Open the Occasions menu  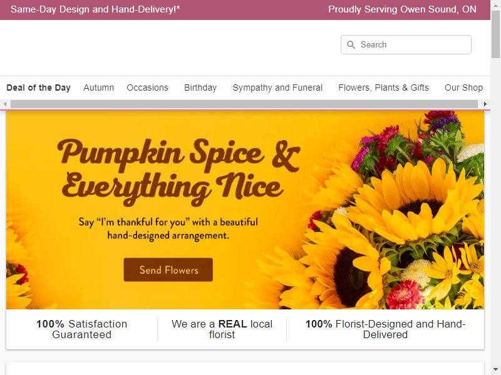click(147, 87)
